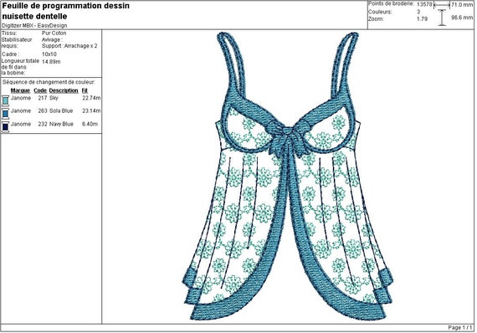The height and width of the screenshot is (333, 477).
Task: Click the Zoom value 1.79
Action: tap(422, 19)
